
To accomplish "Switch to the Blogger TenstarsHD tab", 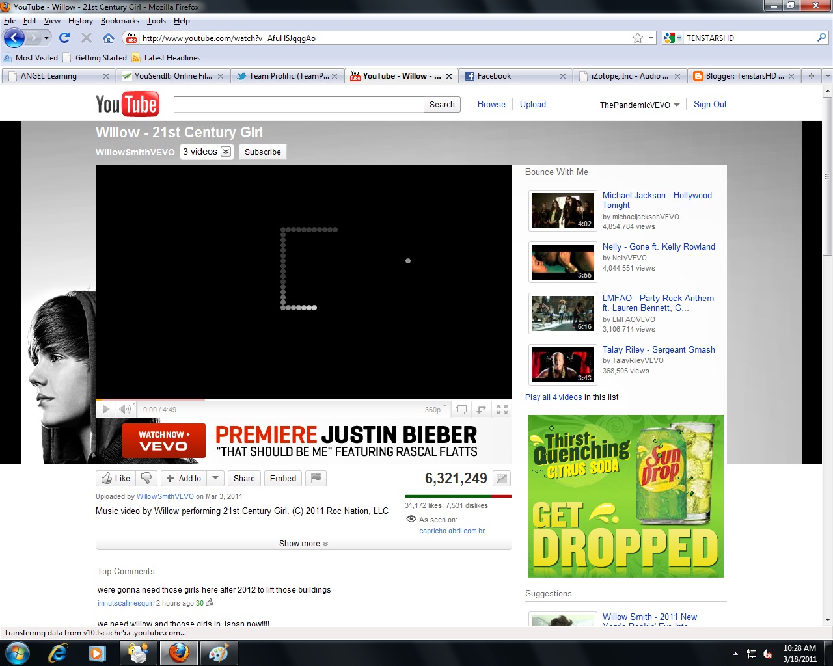I will coord(744,76).
